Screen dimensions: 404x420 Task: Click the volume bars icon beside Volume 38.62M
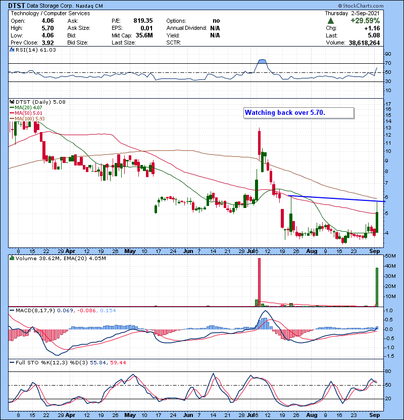(12, 258)
